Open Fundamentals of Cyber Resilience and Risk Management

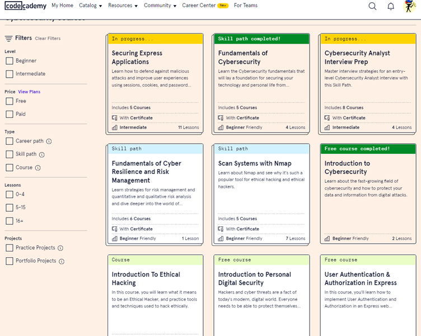(146, 172)
